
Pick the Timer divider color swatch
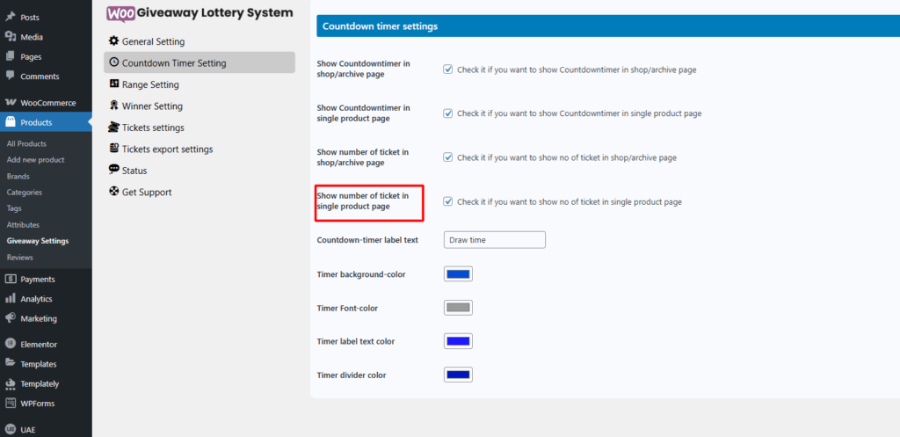[458, 375]
